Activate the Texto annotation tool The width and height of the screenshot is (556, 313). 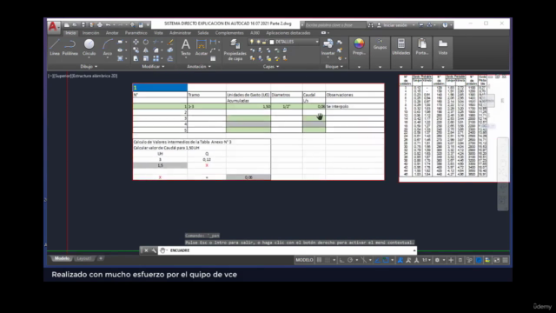click(x=185, y=47)
